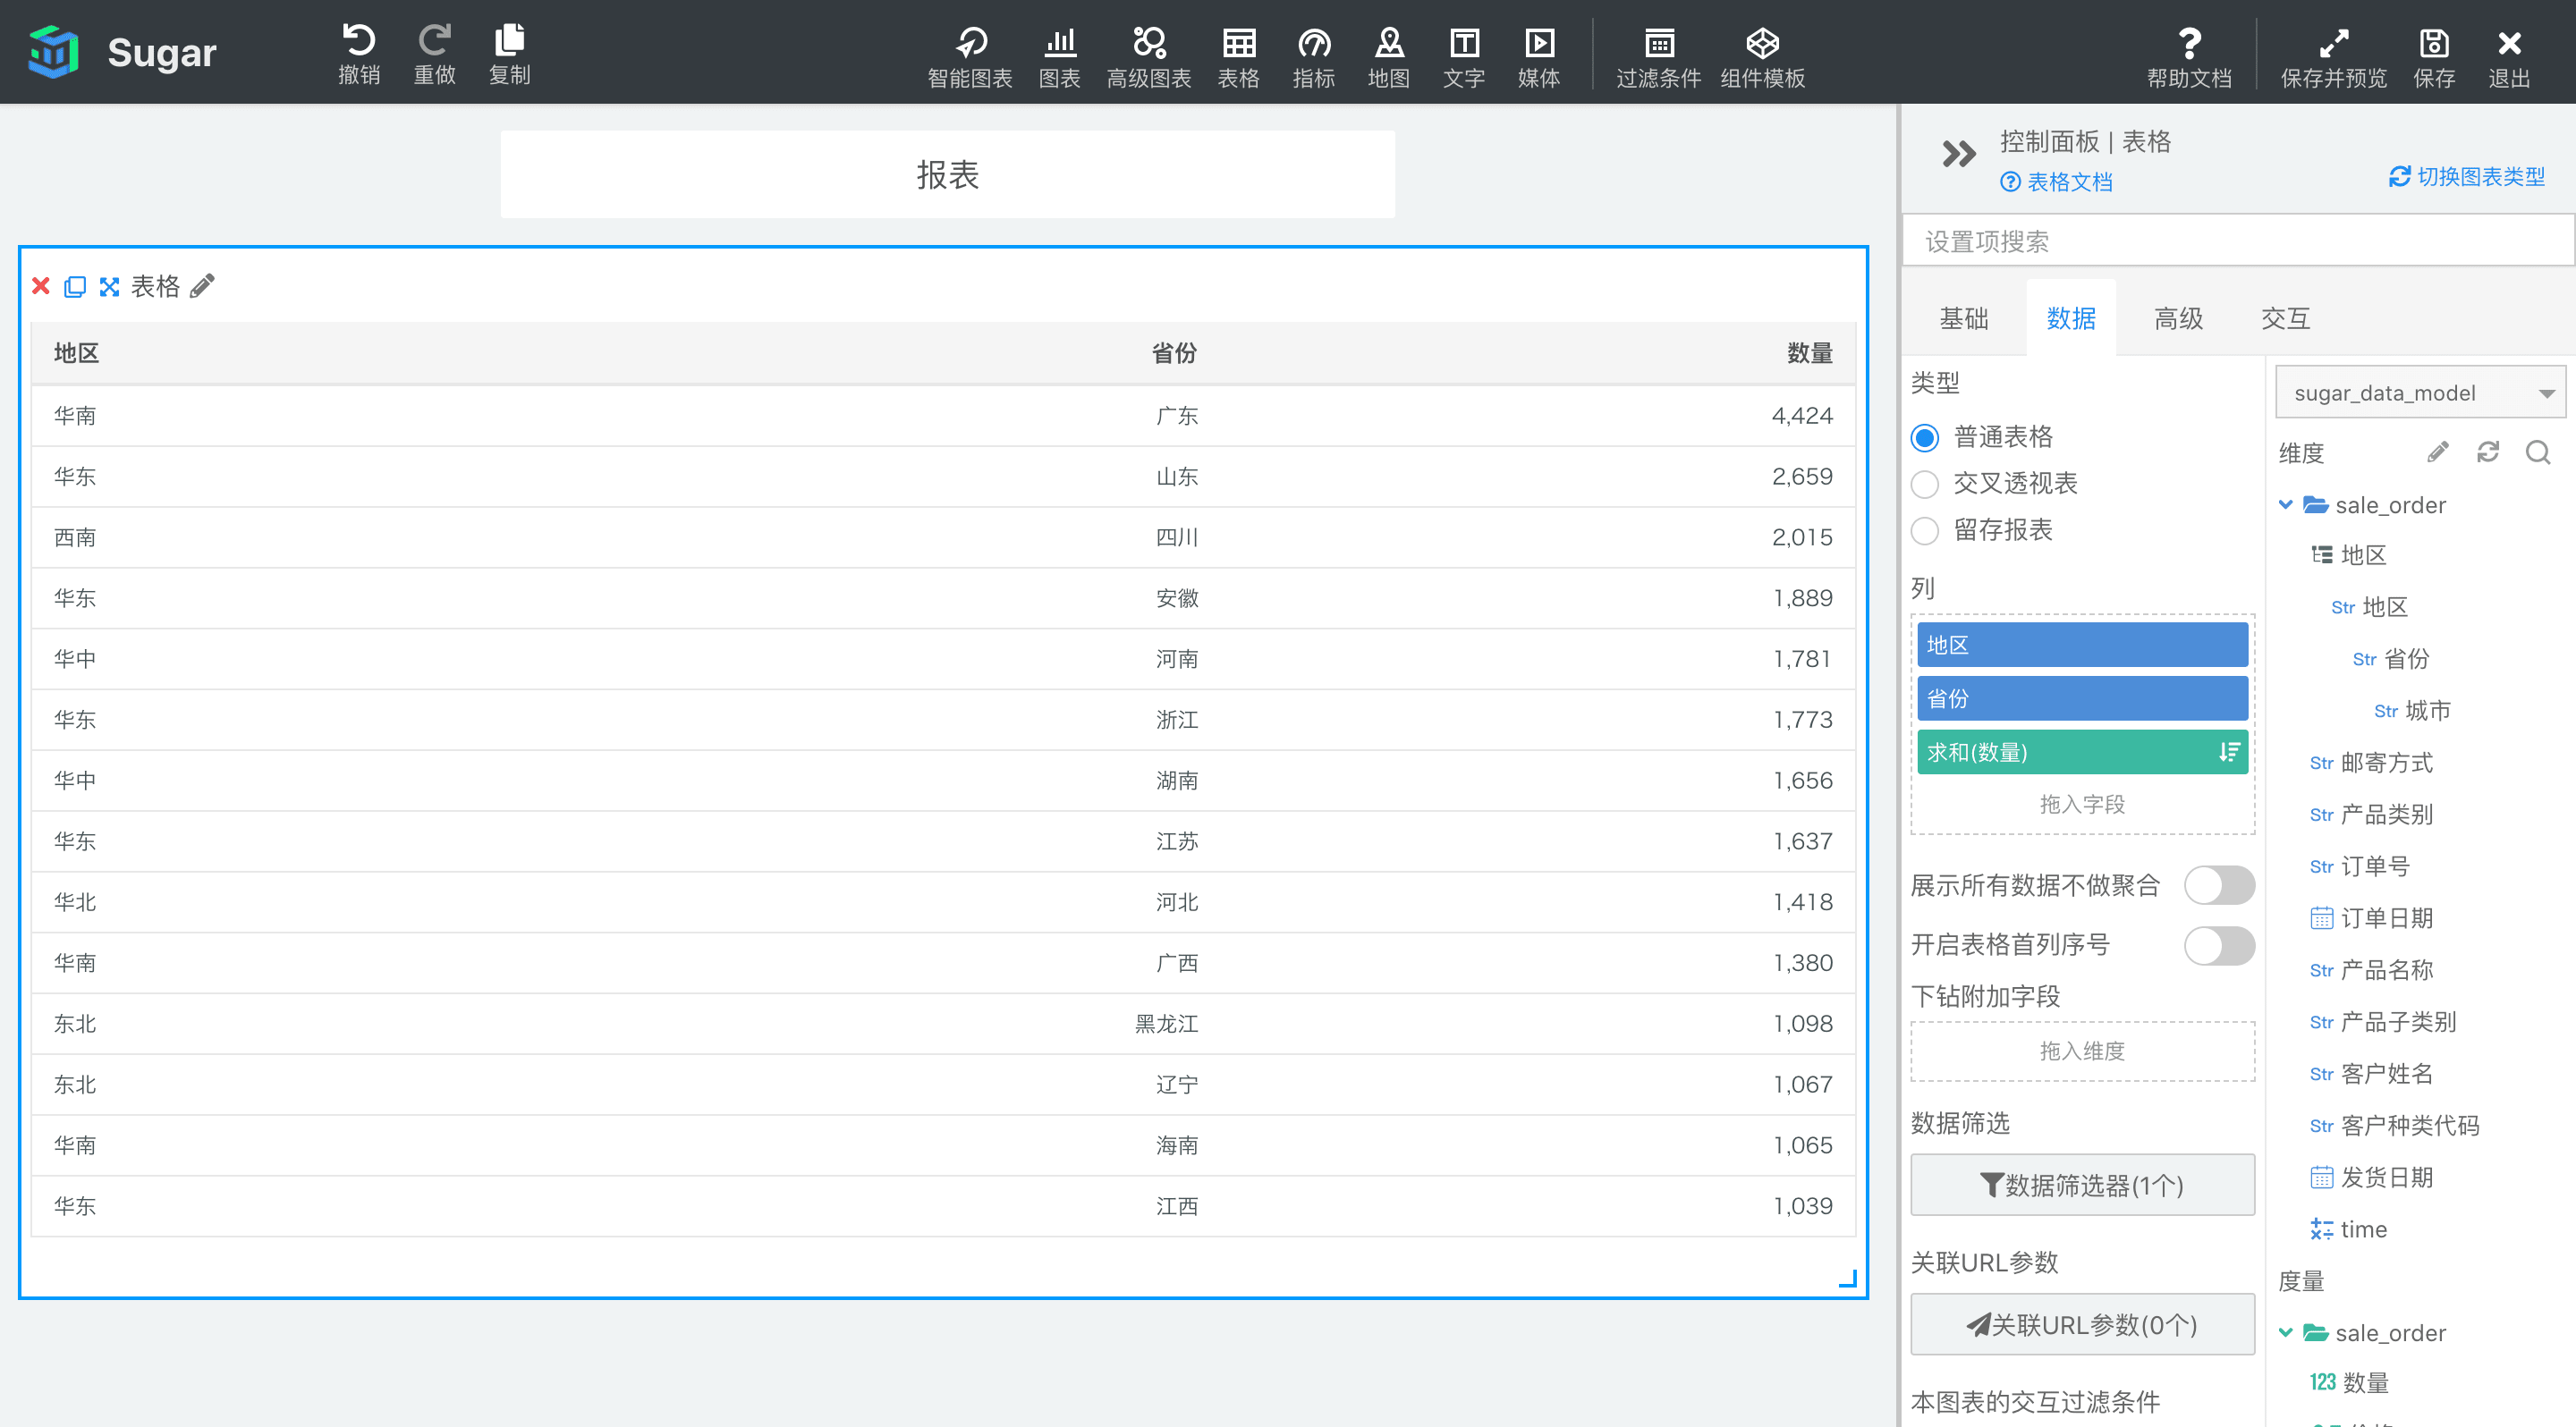
Task: Select the Str 城市 dimension field
Action: pos(2412,712)
